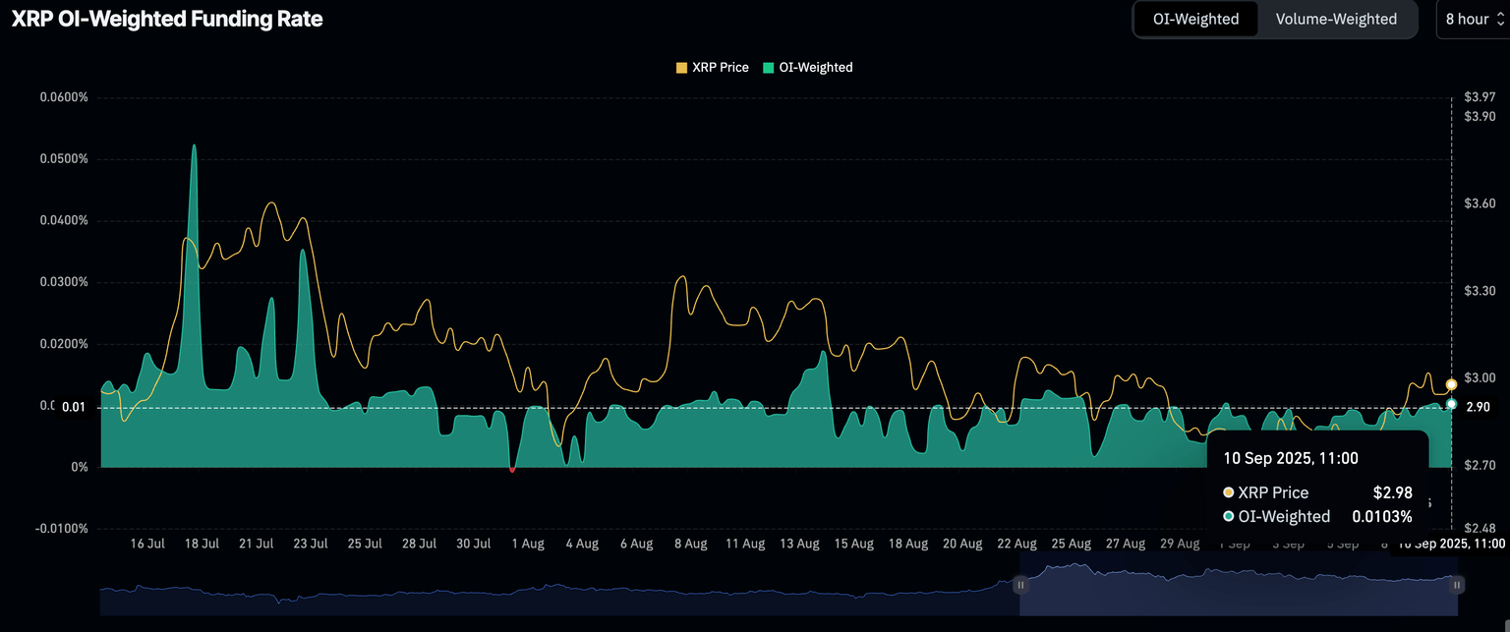The image size is (1510, 632).
Task: Click teal dot beside OI-Weighted in tooltip
Action: pyautogui.click(x=1228, y=516)
